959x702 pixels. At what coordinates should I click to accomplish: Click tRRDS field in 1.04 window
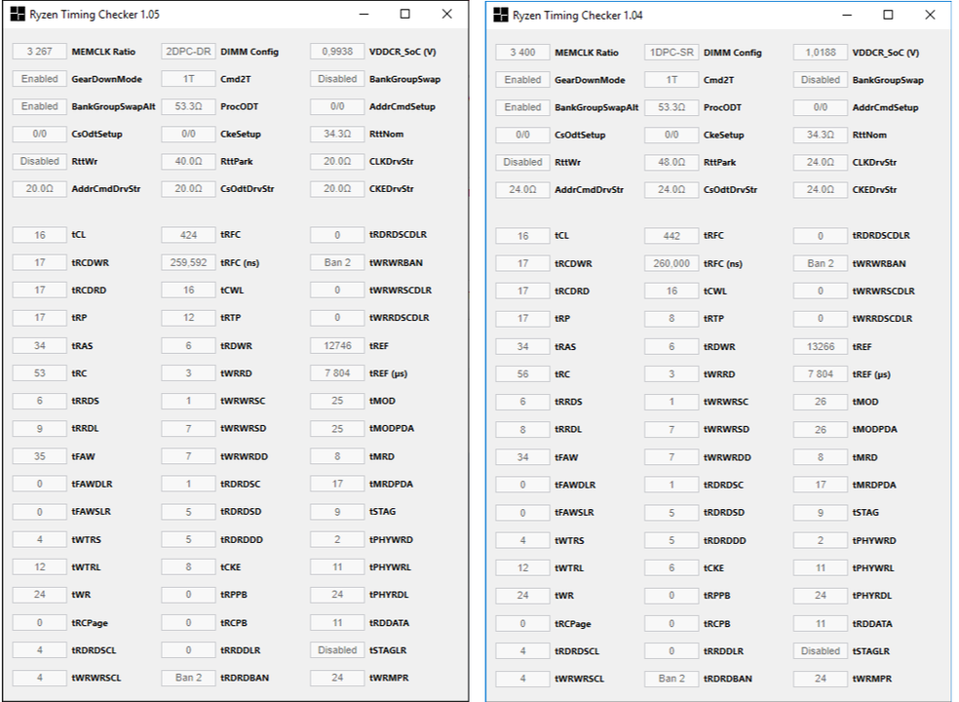point(523,402)
